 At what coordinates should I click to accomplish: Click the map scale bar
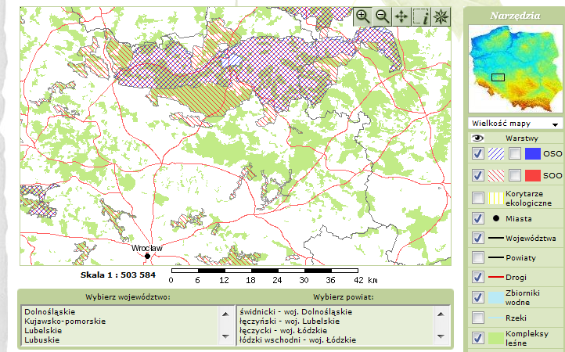(265, 271)
